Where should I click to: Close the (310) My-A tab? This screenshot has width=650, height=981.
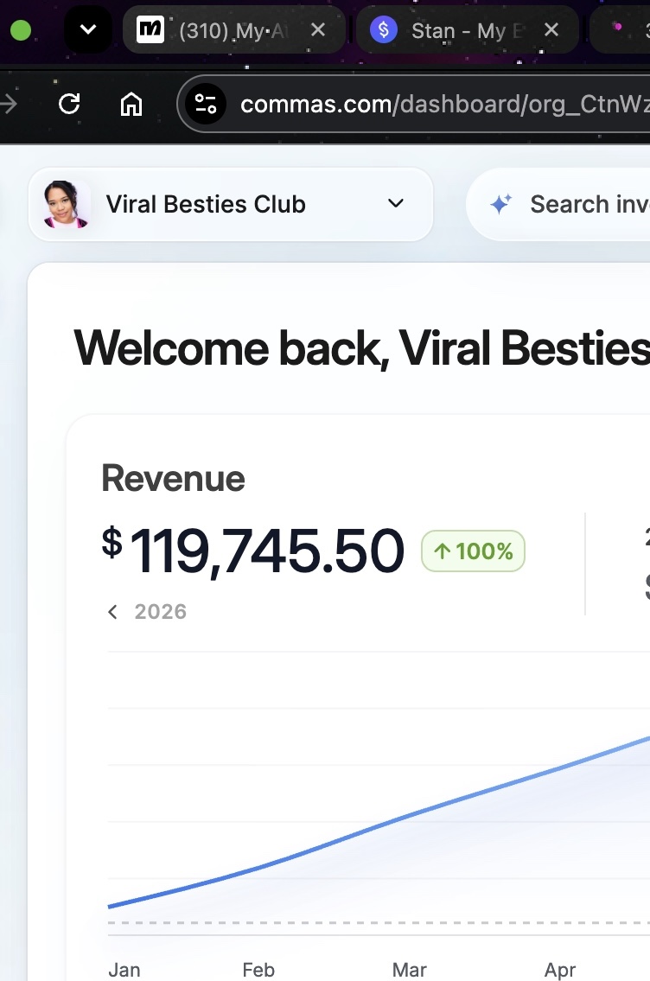[318, 29]
